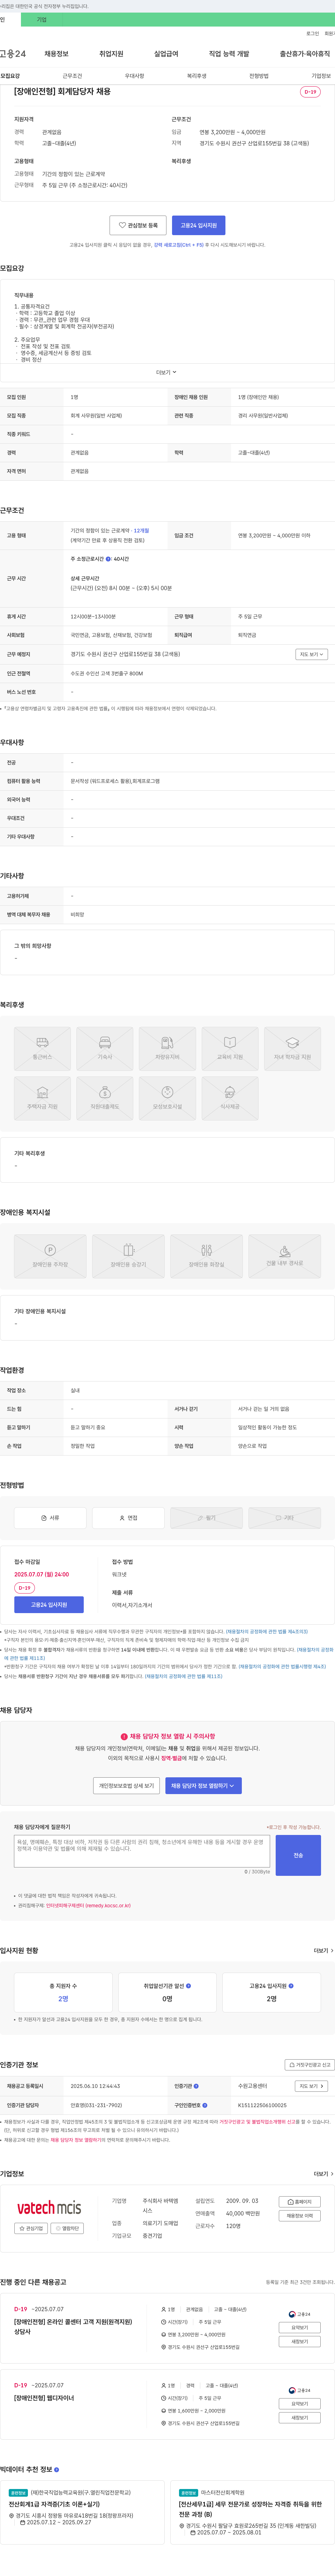Expand job description with 더보기
335x2576 pixels.
pyautogui.click(x=166, y=372)
